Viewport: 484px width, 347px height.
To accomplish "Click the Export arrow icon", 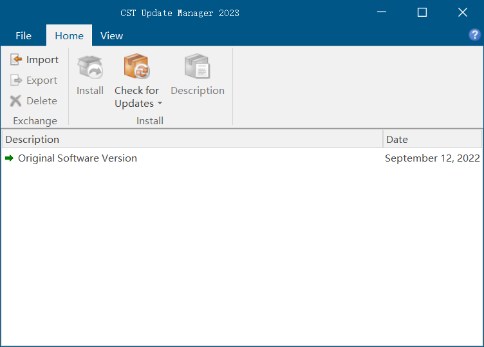I will click(15, 80).
